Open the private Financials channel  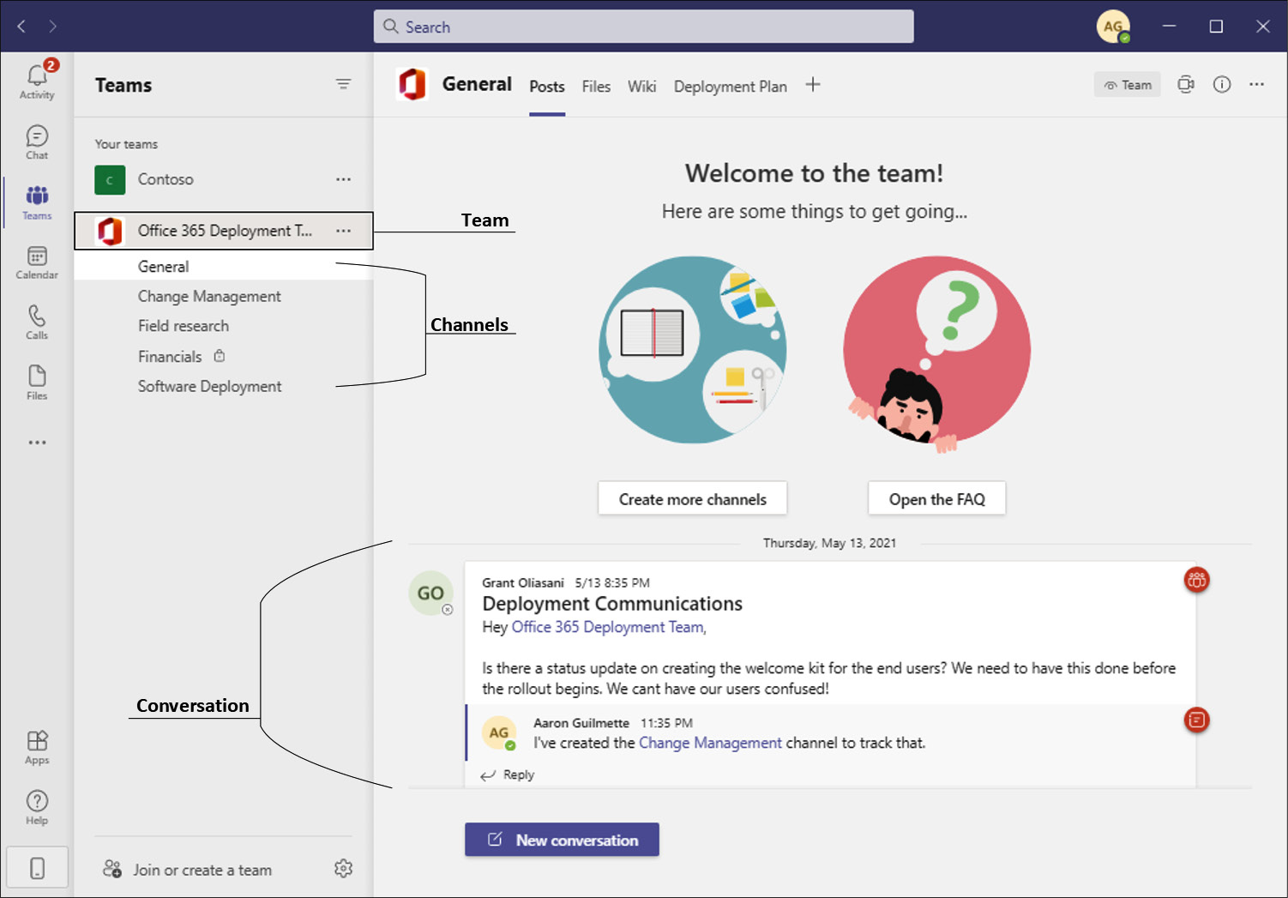[224, 356]
